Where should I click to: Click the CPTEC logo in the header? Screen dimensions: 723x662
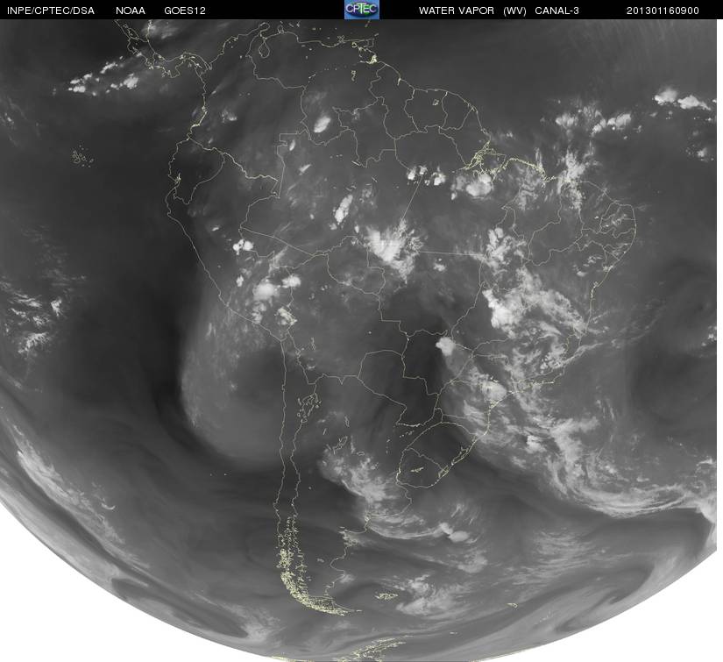[362, 10]
